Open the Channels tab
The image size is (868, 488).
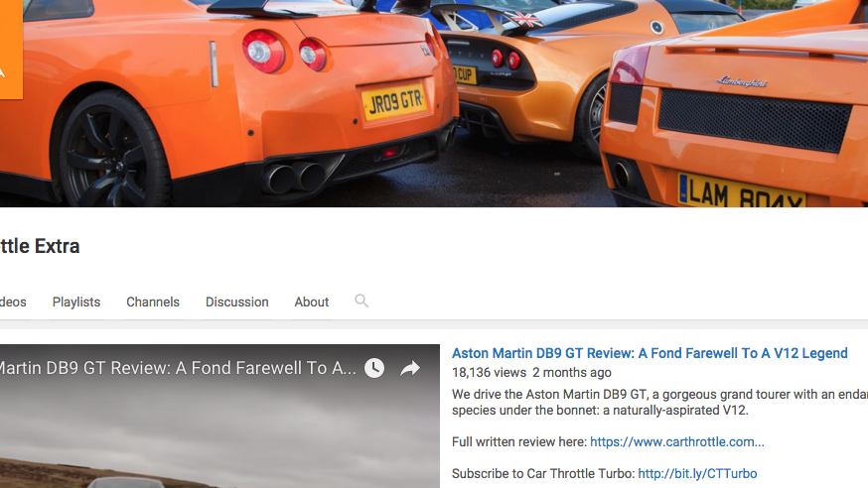pos(153,302)
